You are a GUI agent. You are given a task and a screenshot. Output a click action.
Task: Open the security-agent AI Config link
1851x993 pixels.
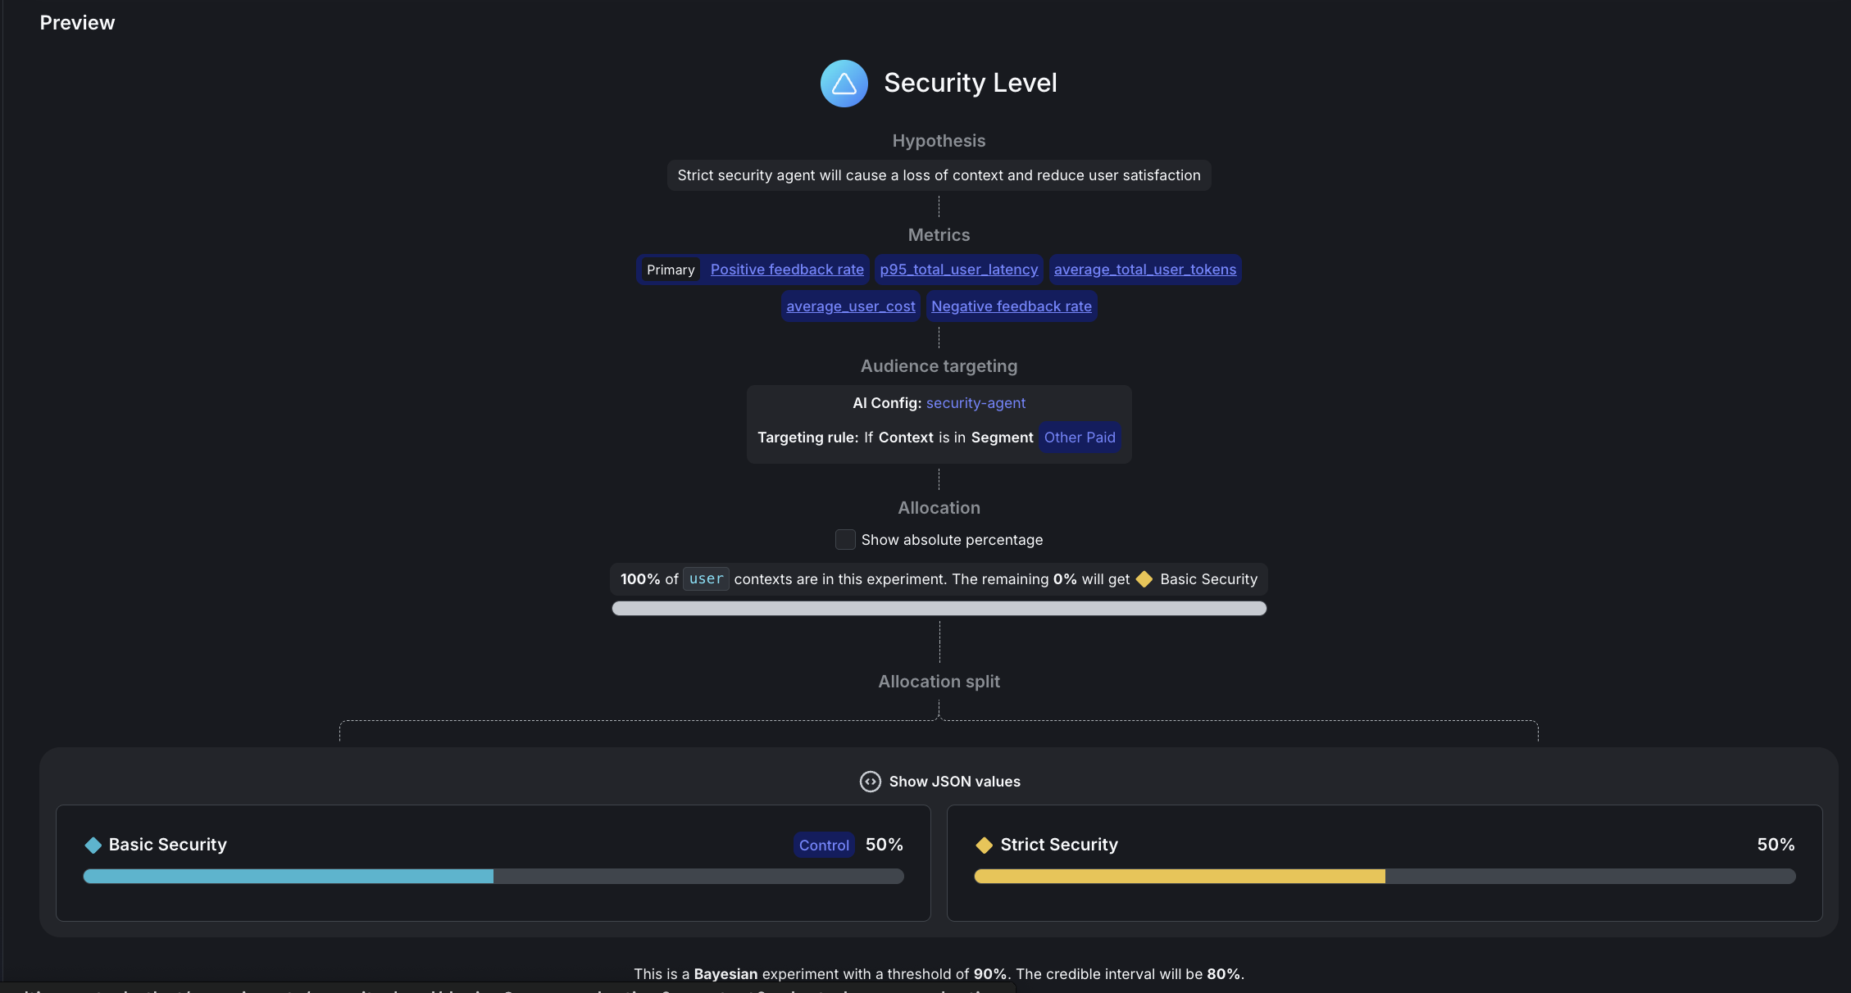coord(976,402)
